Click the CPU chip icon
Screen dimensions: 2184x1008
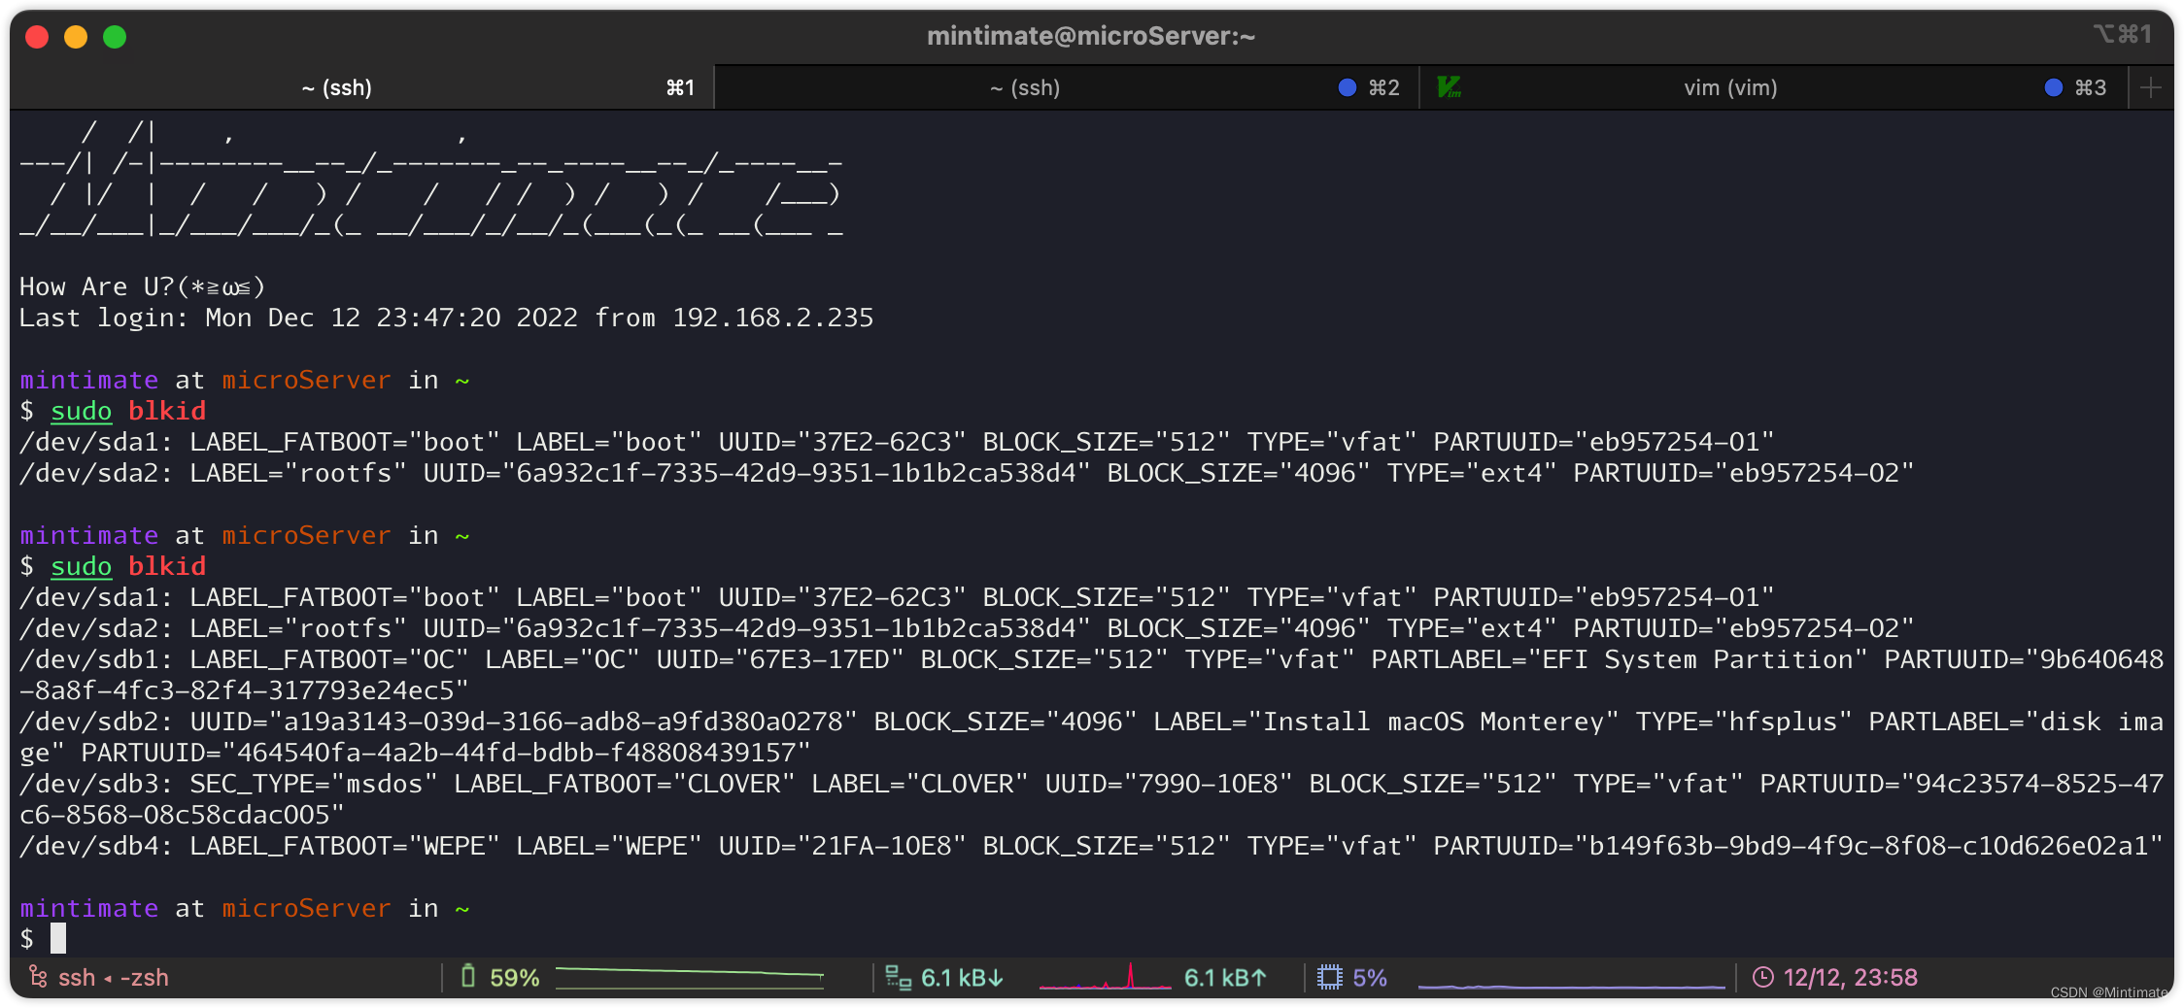pyautogui.click(x=1329, y=977)
